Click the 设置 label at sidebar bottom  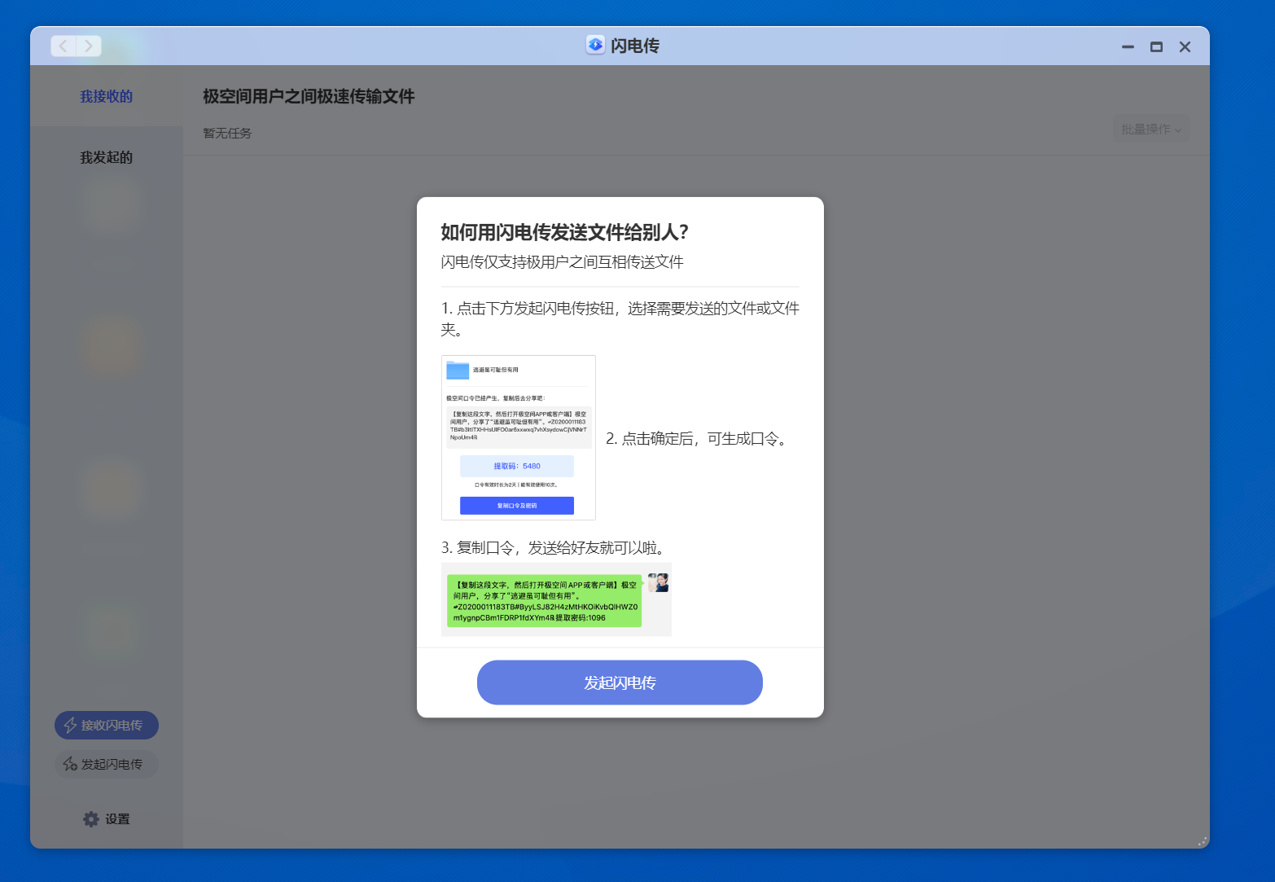pos(118,818)
